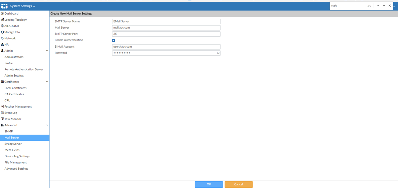Image resolution: width=398 pixels, height=188 pixels.
Task: Click the Network icon in sidebar
Action: tap(2, 38)
